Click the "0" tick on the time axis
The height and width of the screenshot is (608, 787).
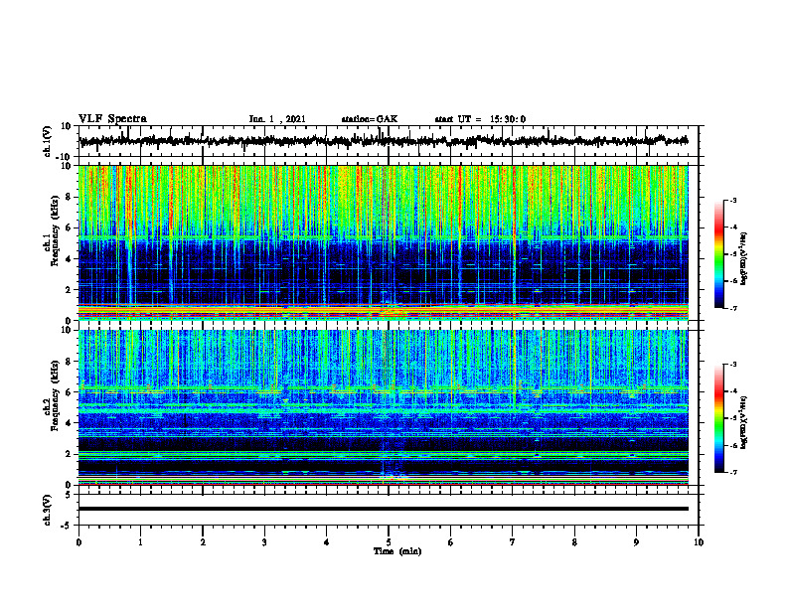click(79, 542)
